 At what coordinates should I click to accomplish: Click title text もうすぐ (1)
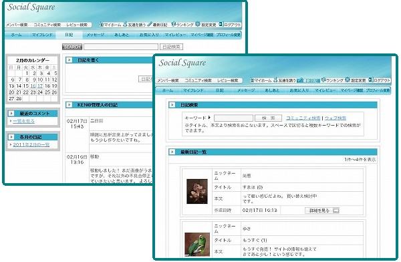tap(255, 240)
